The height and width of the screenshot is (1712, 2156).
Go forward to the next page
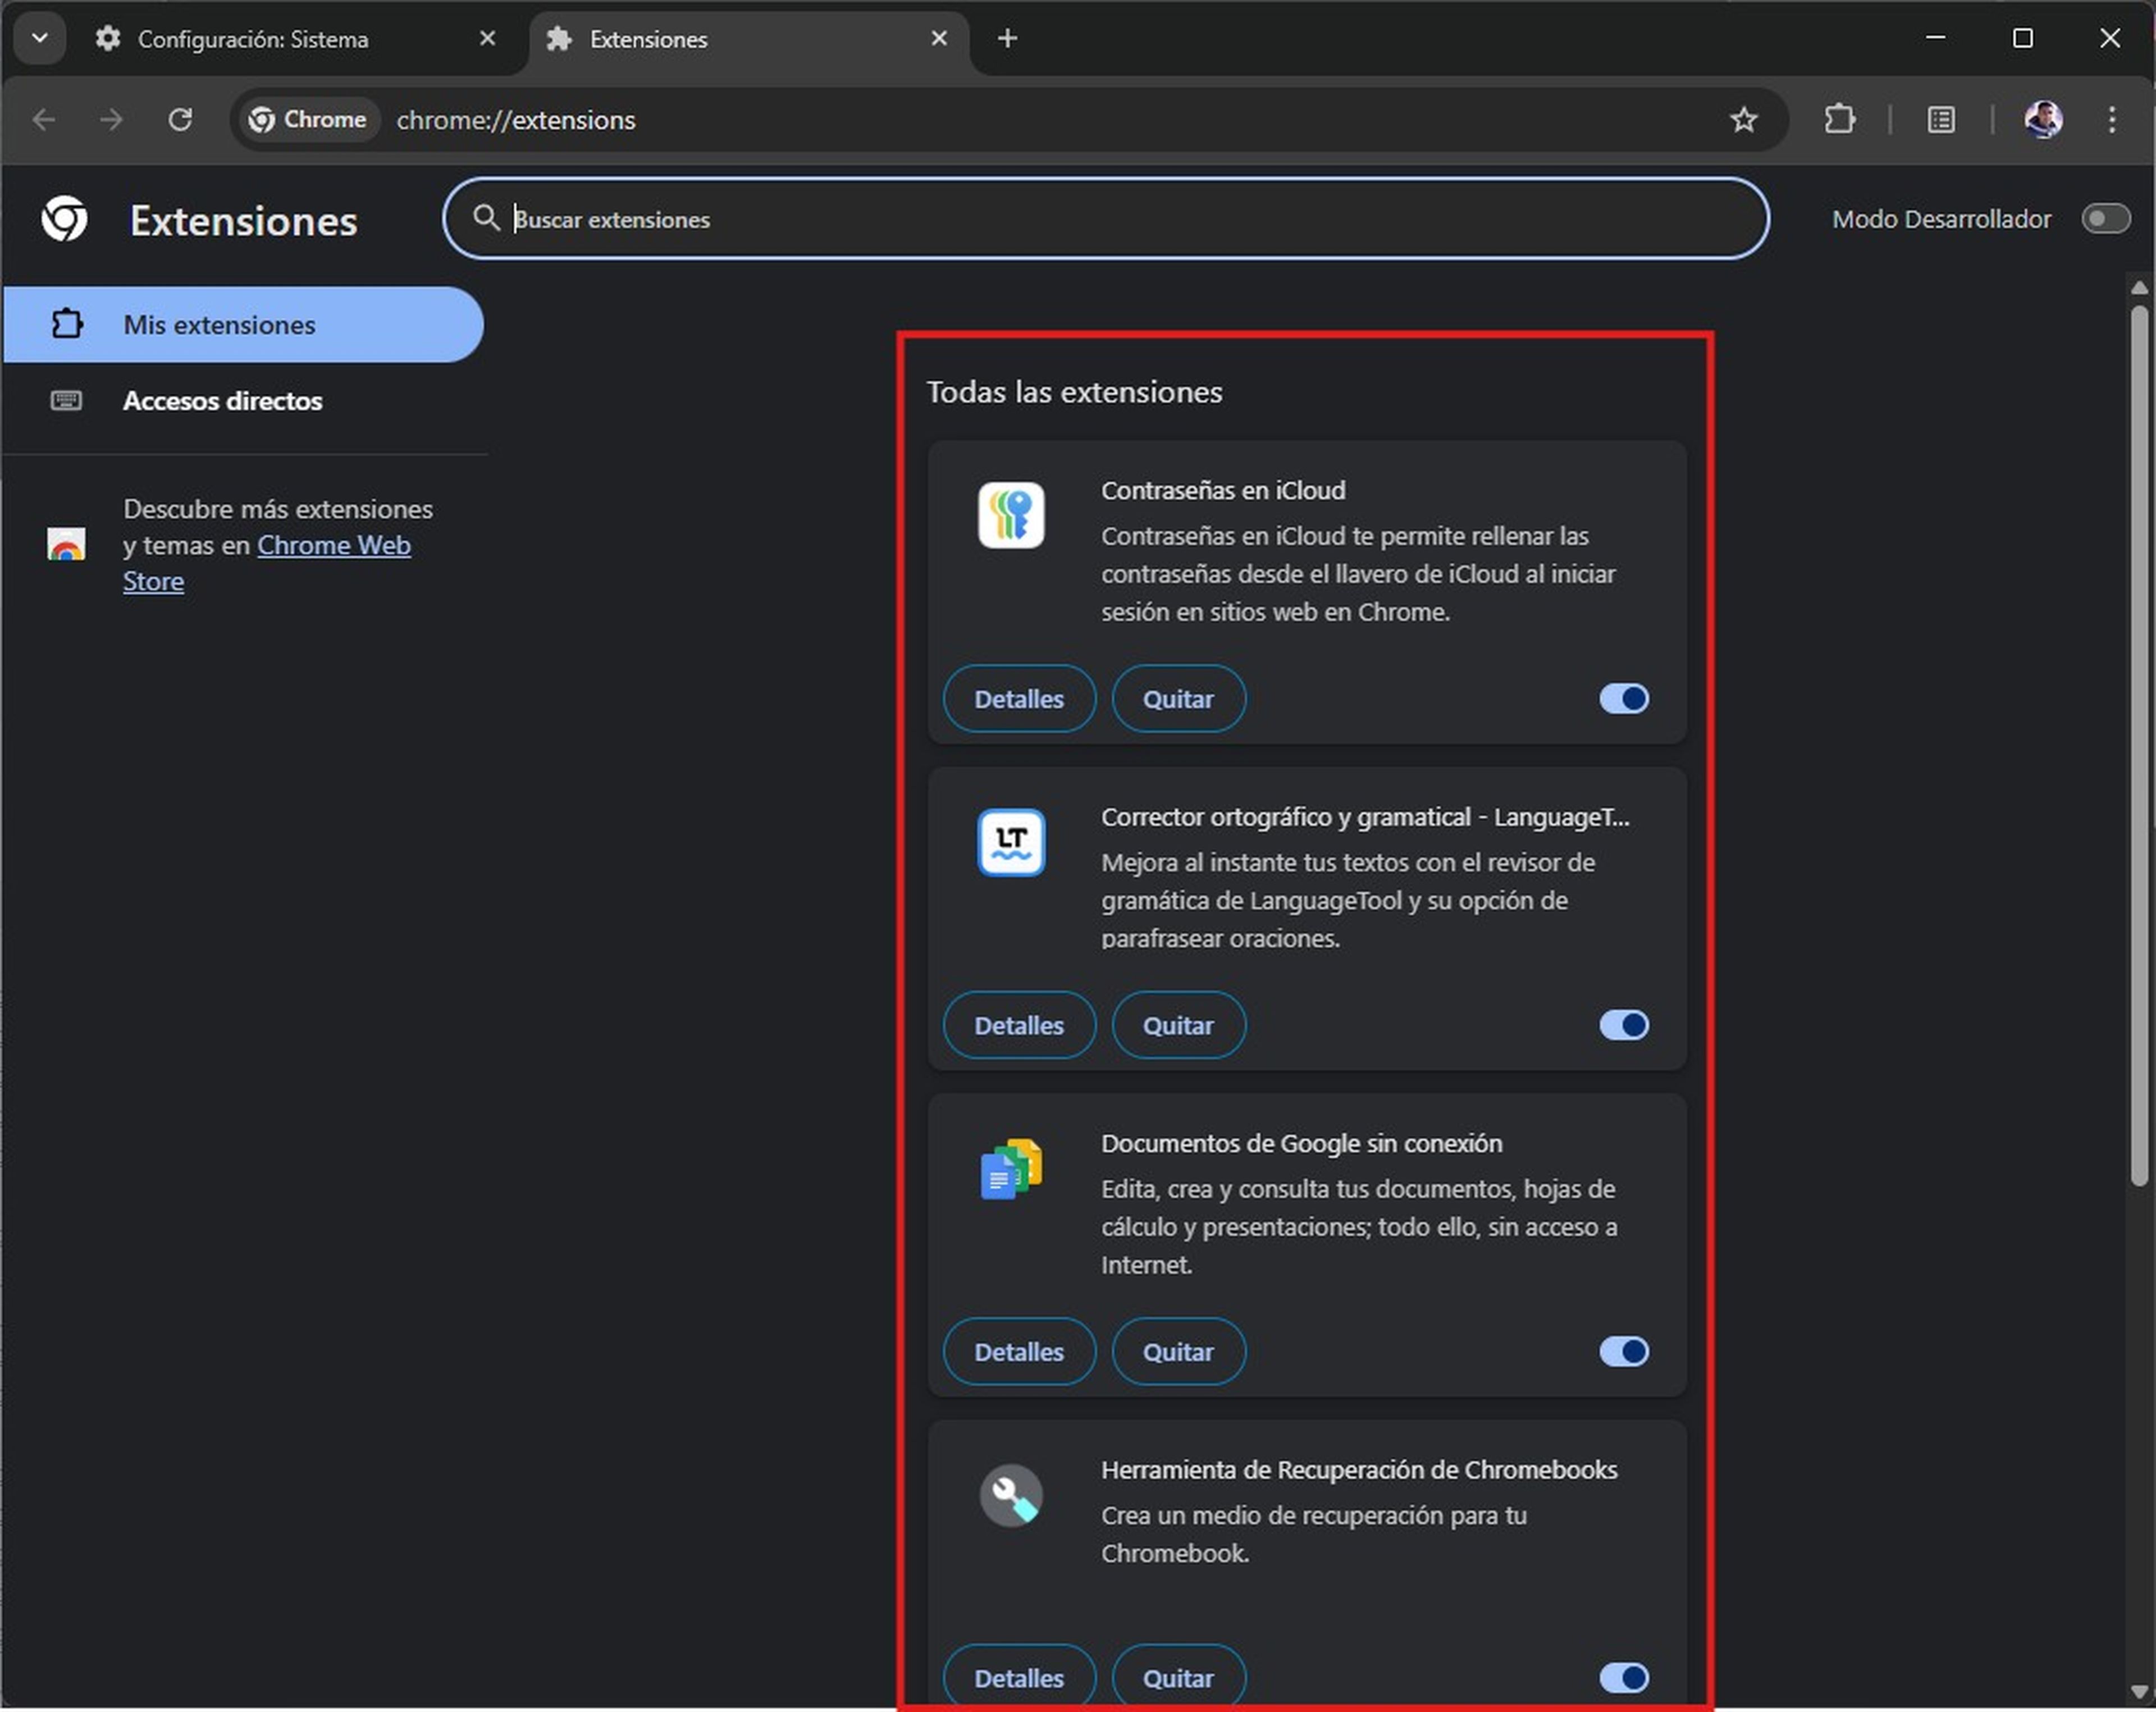click(x=111, y=120)
